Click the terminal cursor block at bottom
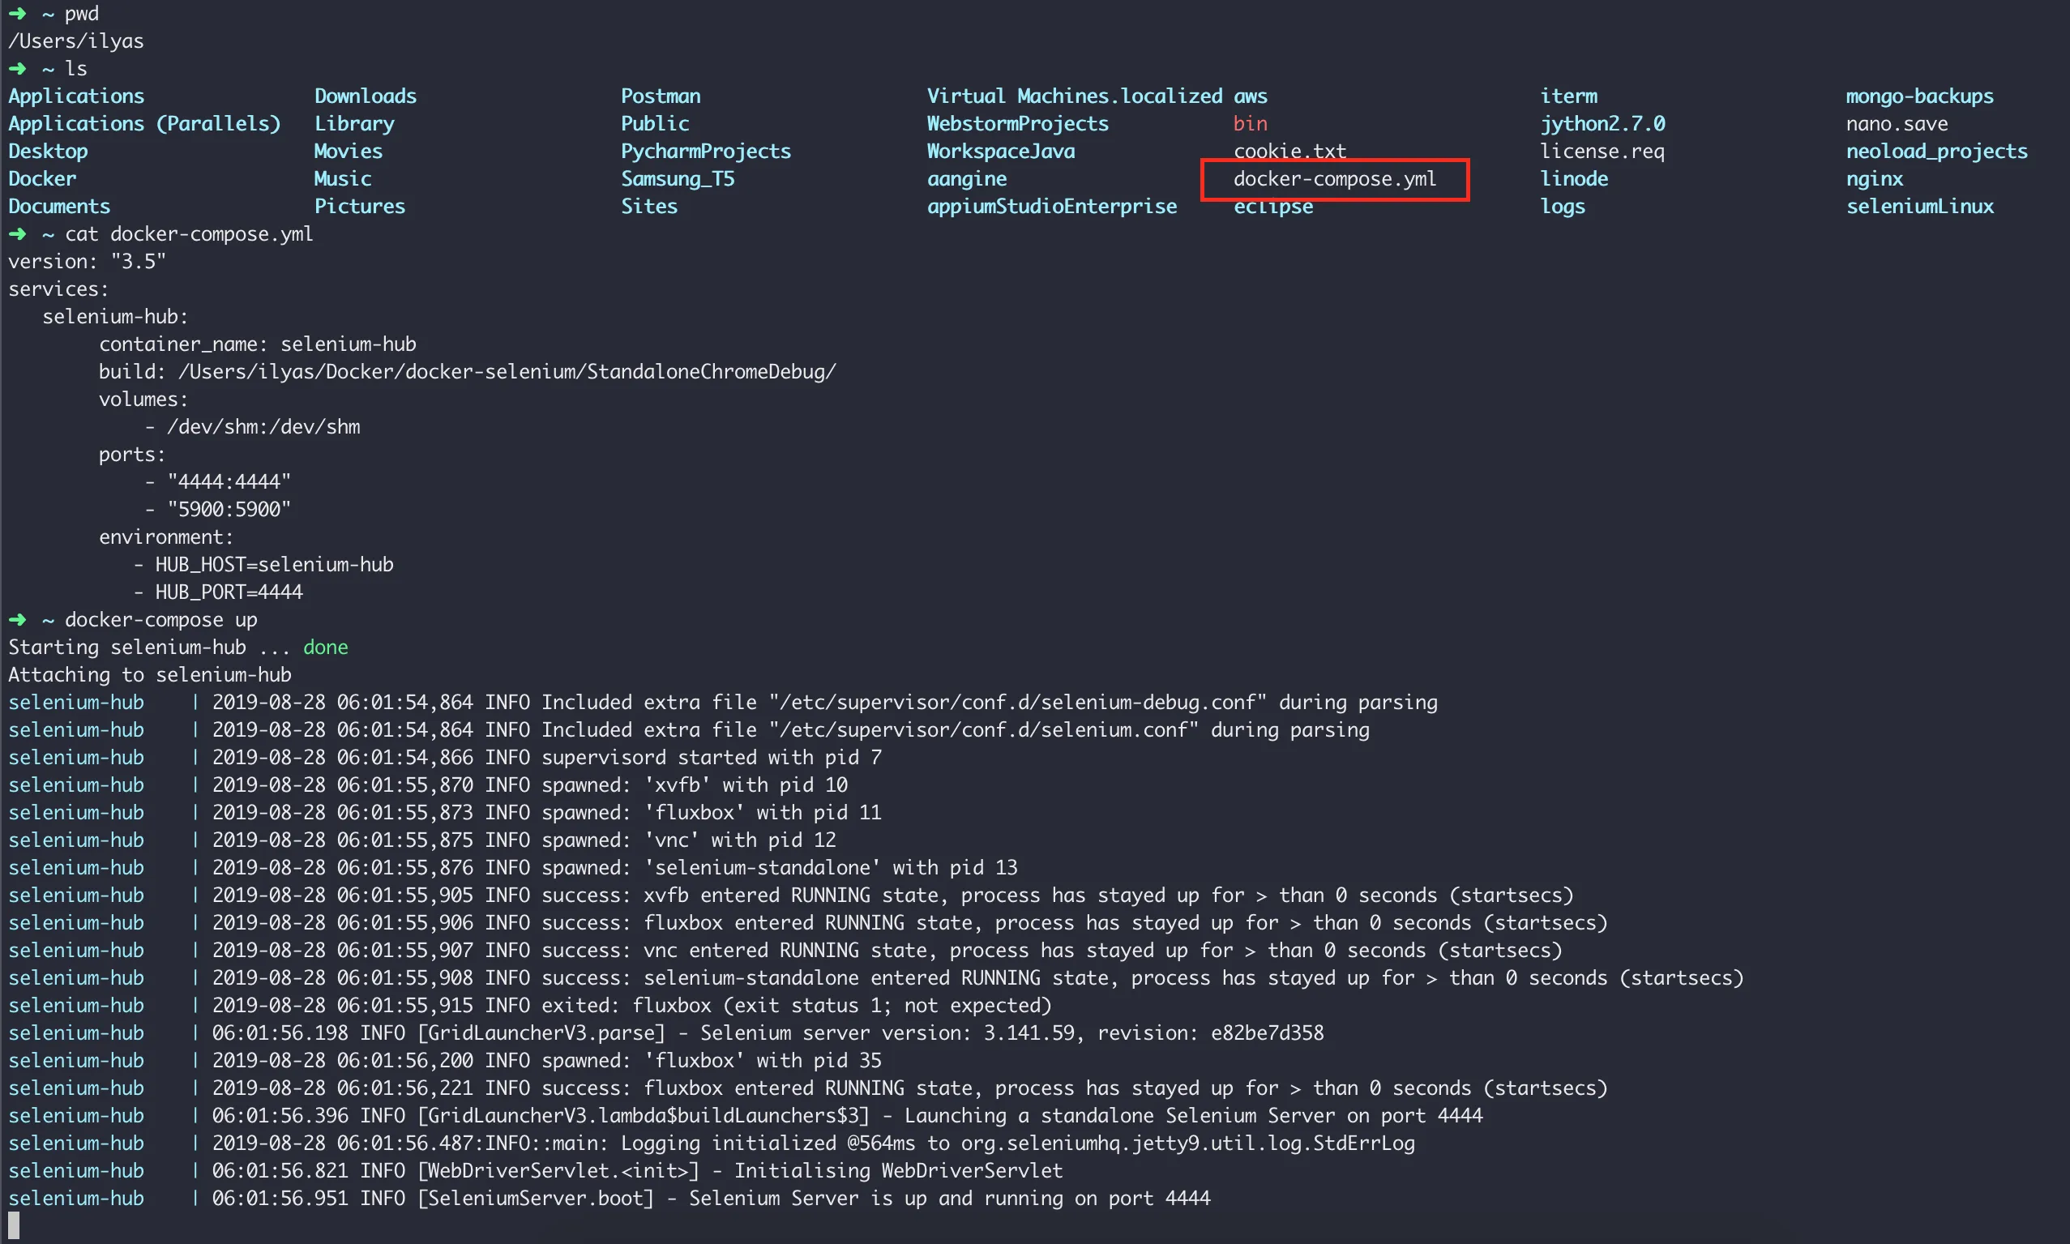The image size is (2070, 1244). 15,1225
